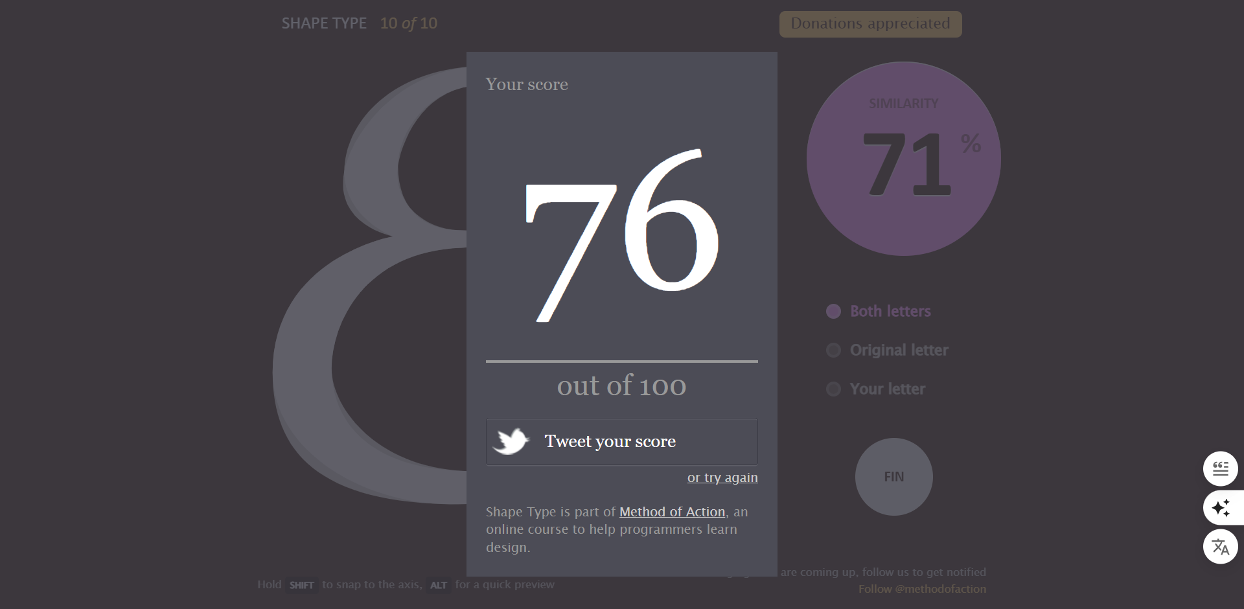Screen dimensions: 1244x609
Task: Click the ALT key hint badge
Action: click(x=439, y=585)
